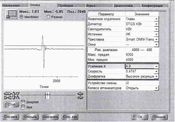The width and height of the screenshot is (175, 122).
Task: Click the horizontal compress inward-arrows icon
Action: 8,98
